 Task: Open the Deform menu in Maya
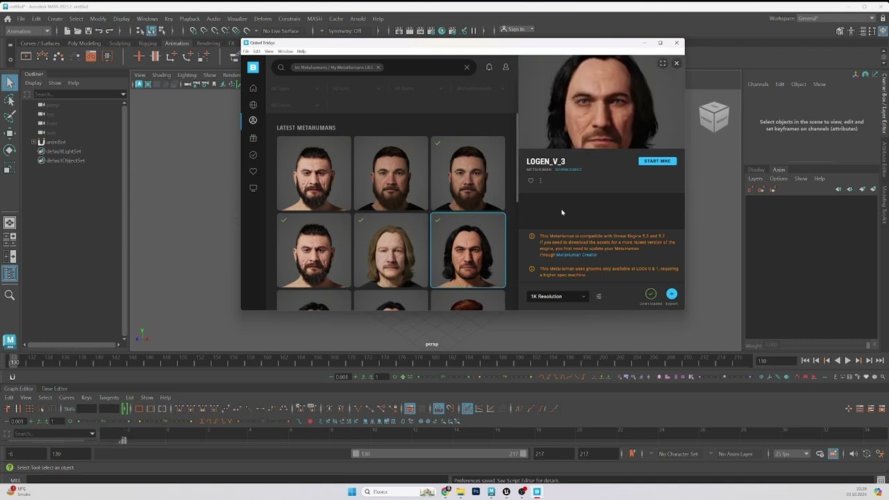(x=263, y=19)
